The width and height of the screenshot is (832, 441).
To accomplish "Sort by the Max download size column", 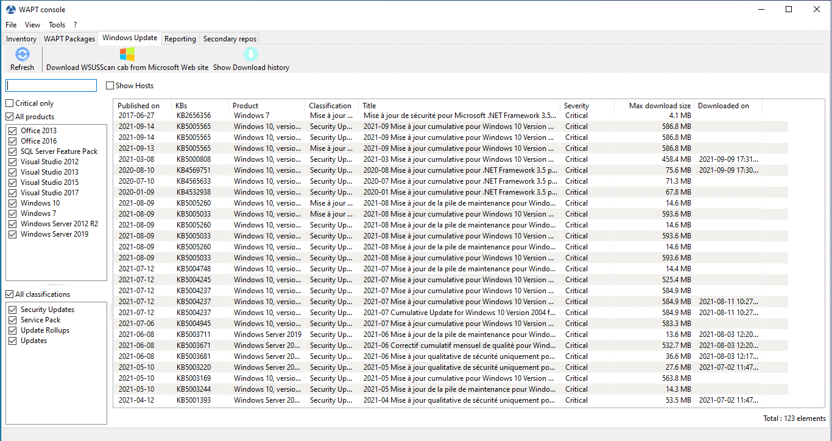I will coord(654,106).
